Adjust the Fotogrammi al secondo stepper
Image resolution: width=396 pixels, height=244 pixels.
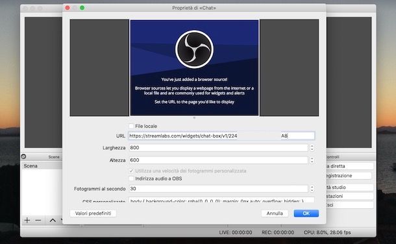tap(312, 188)
